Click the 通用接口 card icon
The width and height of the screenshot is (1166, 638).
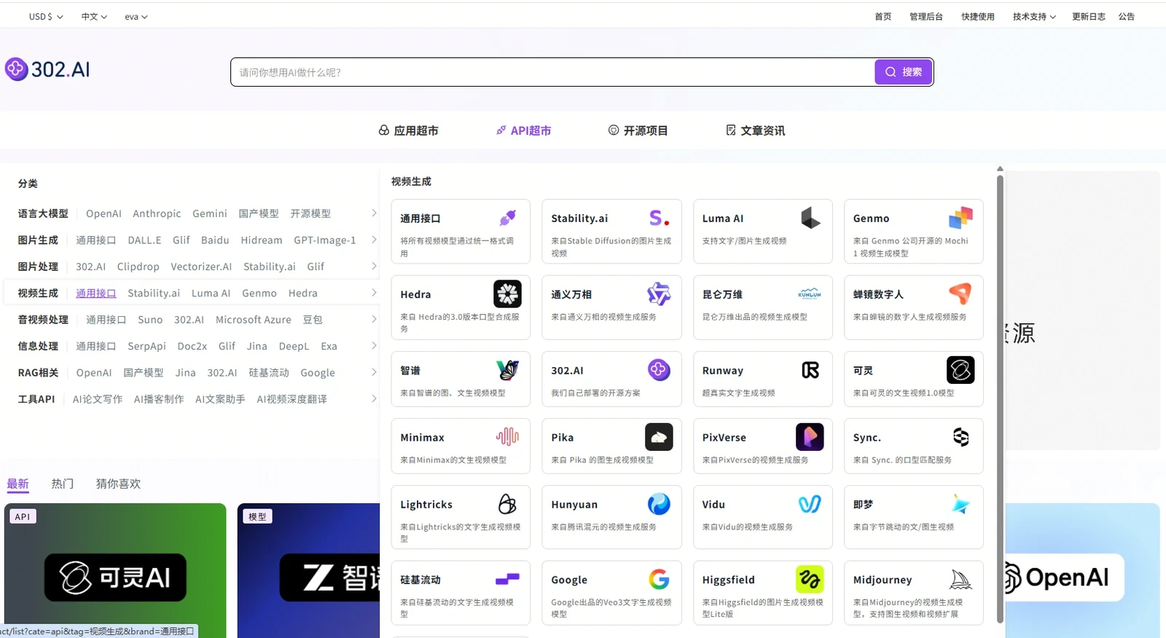point(508,218)
